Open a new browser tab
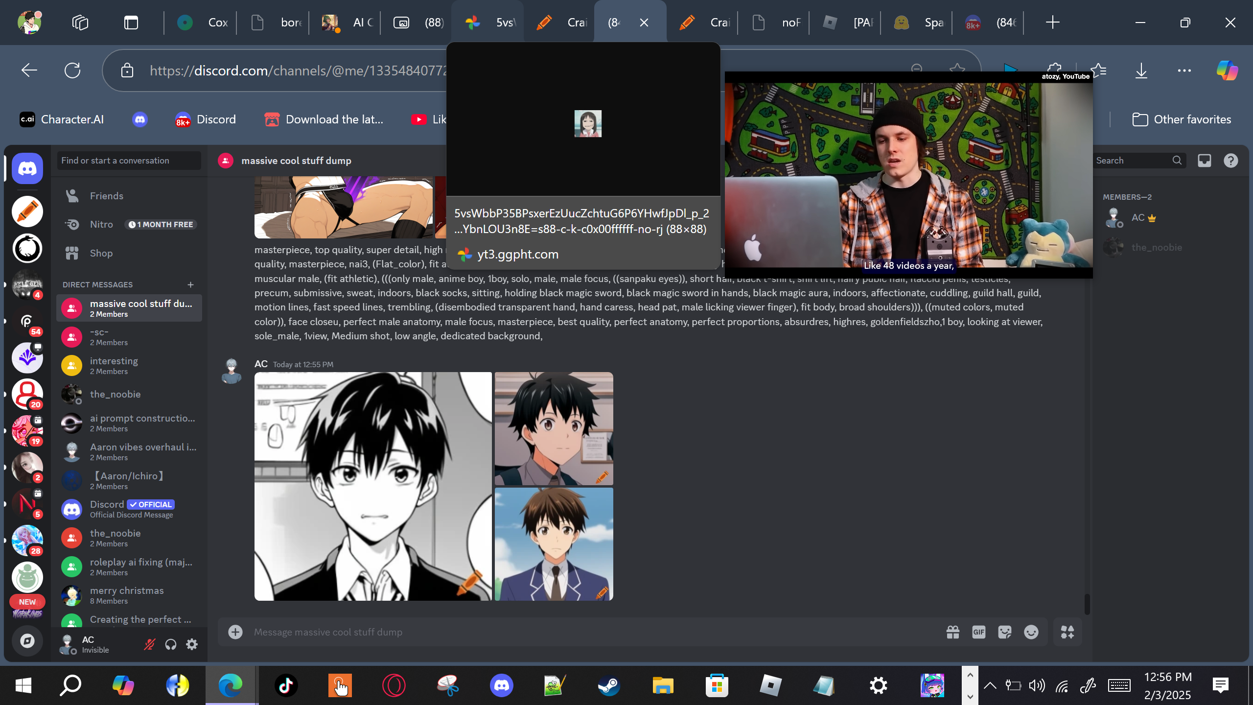The image size is (1253, 705). tap(1052, 23)
